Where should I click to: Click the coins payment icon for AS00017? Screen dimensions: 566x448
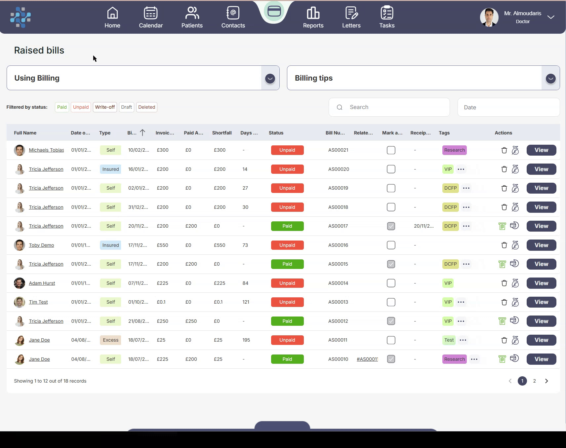(514, 226)
